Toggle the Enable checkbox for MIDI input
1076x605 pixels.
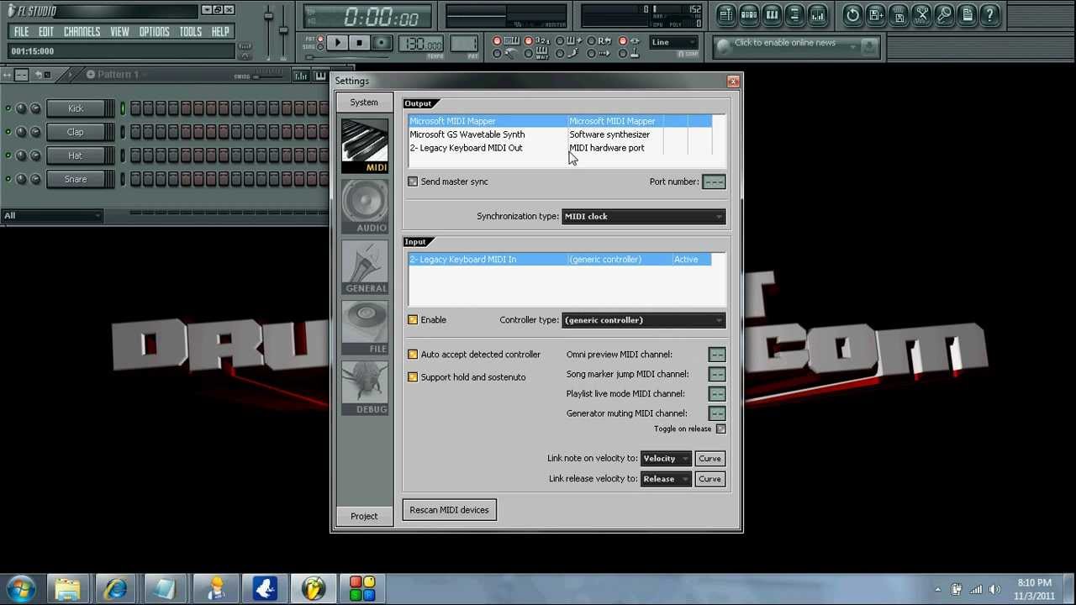(413, 320)
